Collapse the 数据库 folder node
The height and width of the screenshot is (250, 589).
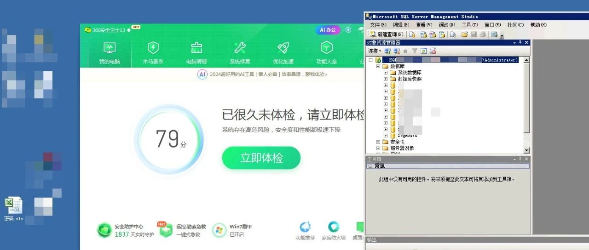(378, 66)
